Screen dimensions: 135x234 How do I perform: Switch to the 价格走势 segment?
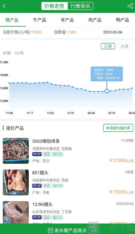click(55, 6)
